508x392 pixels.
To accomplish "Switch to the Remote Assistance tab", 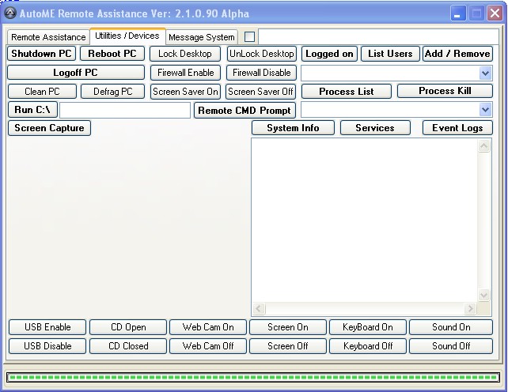I will pos(48,37).
